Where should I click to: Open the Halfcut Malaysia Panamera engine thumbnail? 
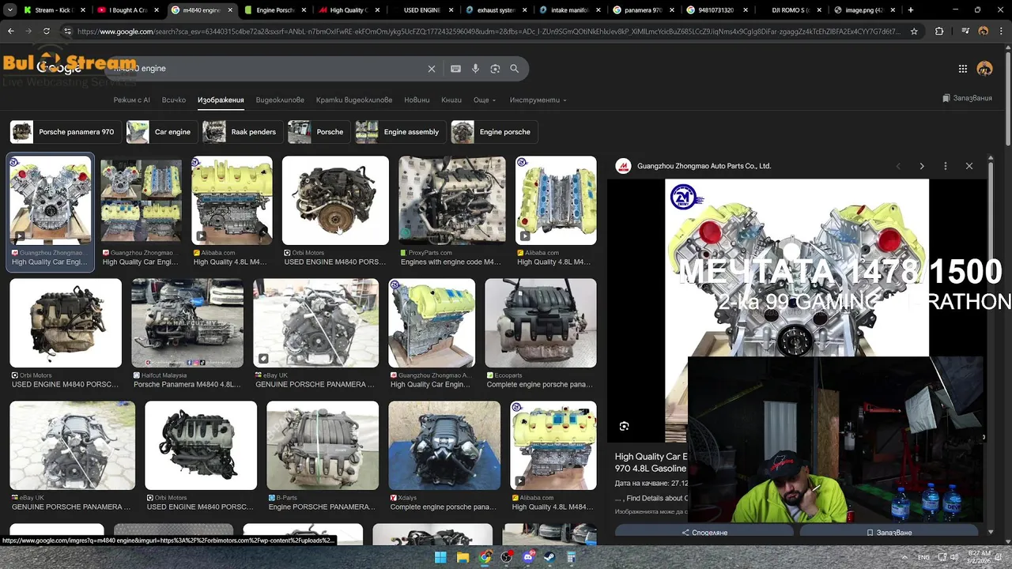click(187, 322)
